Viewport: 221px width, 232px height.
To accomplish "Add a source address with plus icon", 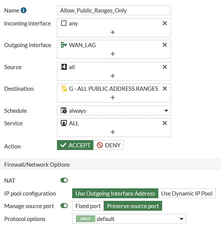I will (112, 76).
